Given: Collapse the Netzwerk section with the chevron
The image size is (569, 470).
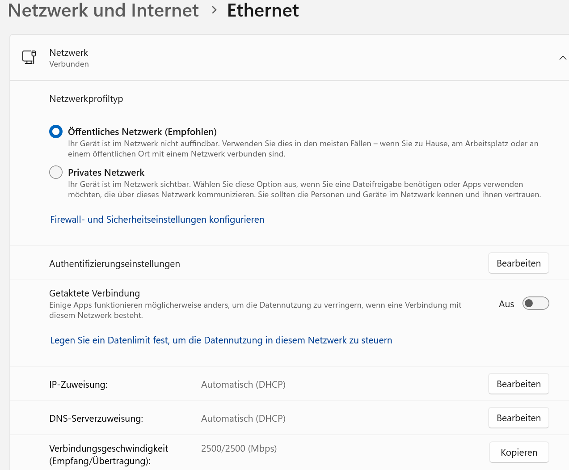Looking at the screenshot, I should pos(562,58).
